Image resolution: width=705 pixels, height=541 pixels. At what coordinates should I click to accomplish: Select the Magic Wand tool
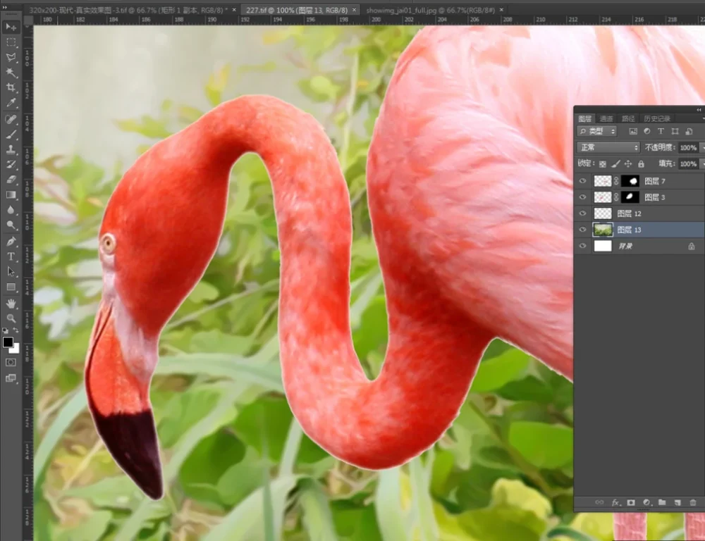click(x=11, y=73)
